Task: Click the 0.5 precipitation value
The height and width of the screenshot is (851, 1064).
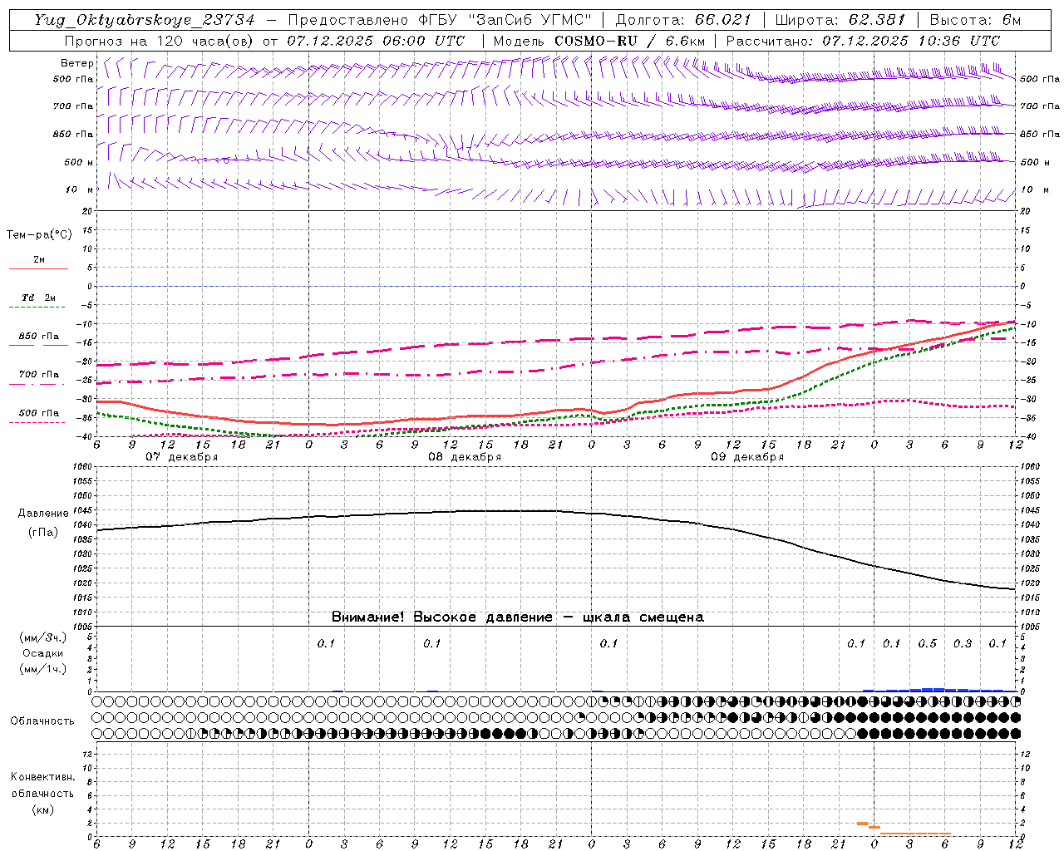Action: click(x=927, y=644)
